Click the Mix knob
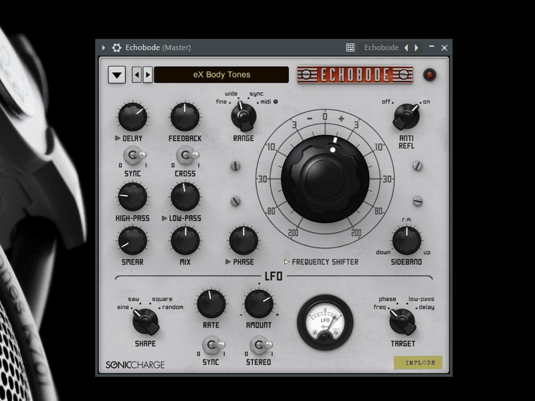 185,241
